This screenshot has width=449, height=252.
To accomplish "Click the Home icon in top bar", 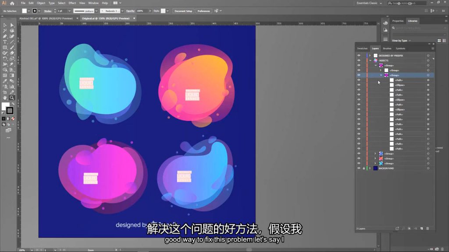I will pyautogui.click(x=12, y=3).
